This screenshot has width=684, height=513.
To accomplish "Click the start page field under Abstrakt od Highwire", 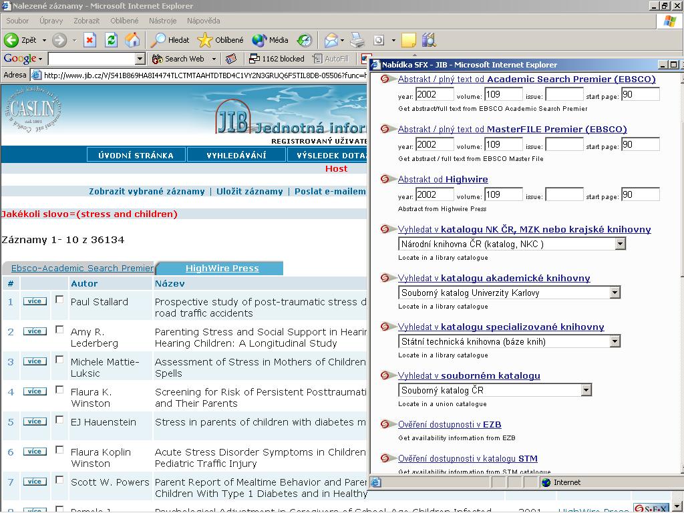I will tap(641, 195).
